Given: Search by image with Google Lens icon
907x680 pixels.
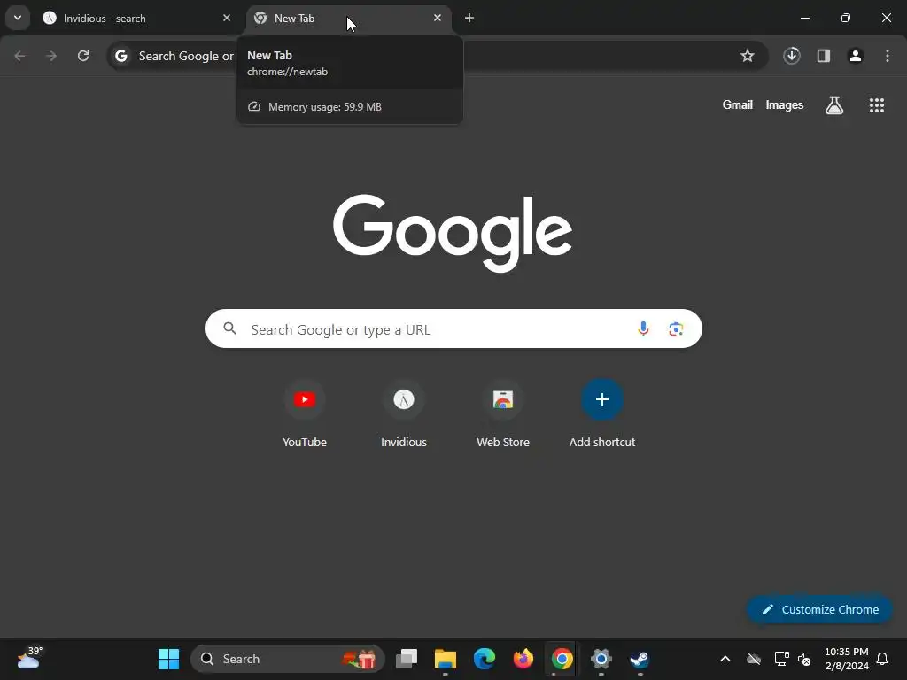Looking at the screenshot, I should [676, 329].
